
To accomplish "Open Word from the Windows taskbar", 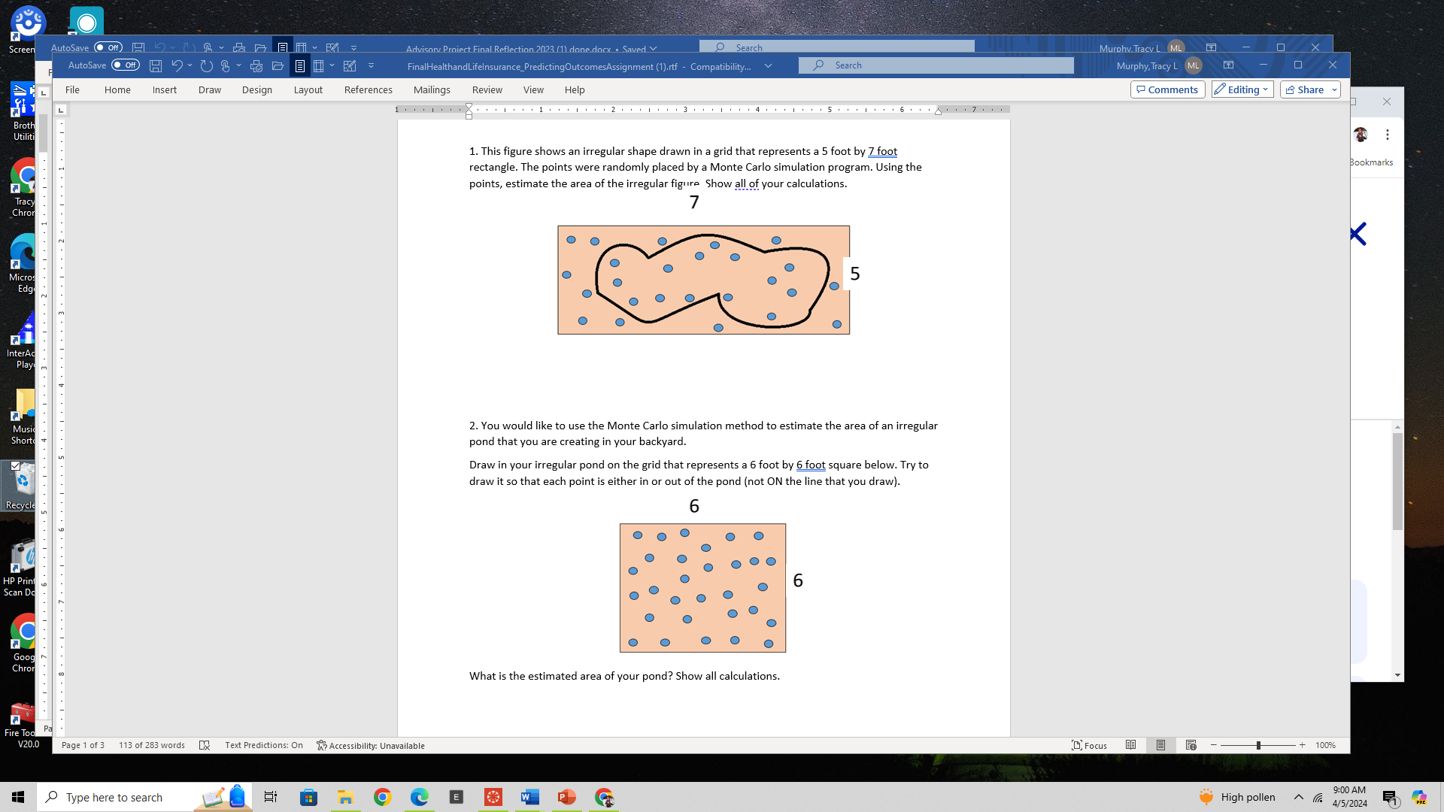I will point(530,797).
